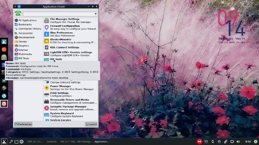Click the phone tray icon
Screen dimensions: 259x145
pyautogui.click(x=212, y=141)
